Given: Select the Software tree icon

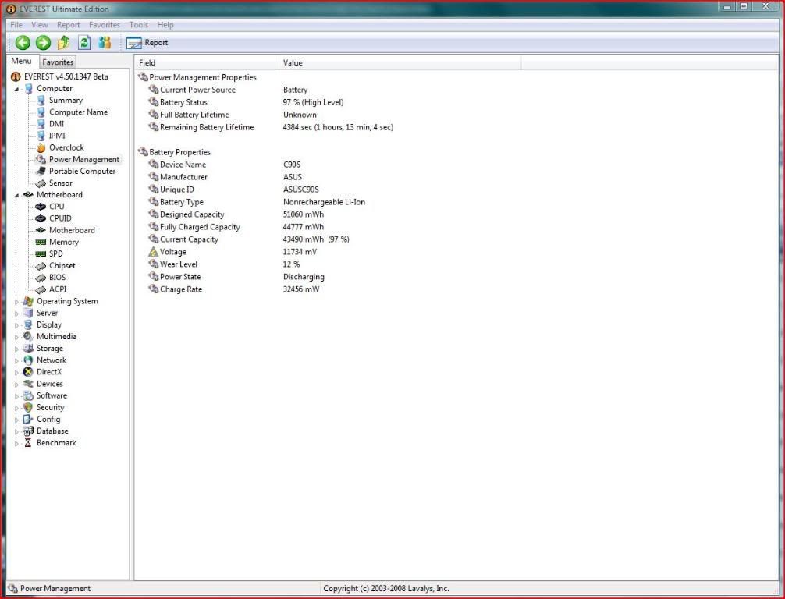Looking at the screenshot, I should tap(28, 396).
